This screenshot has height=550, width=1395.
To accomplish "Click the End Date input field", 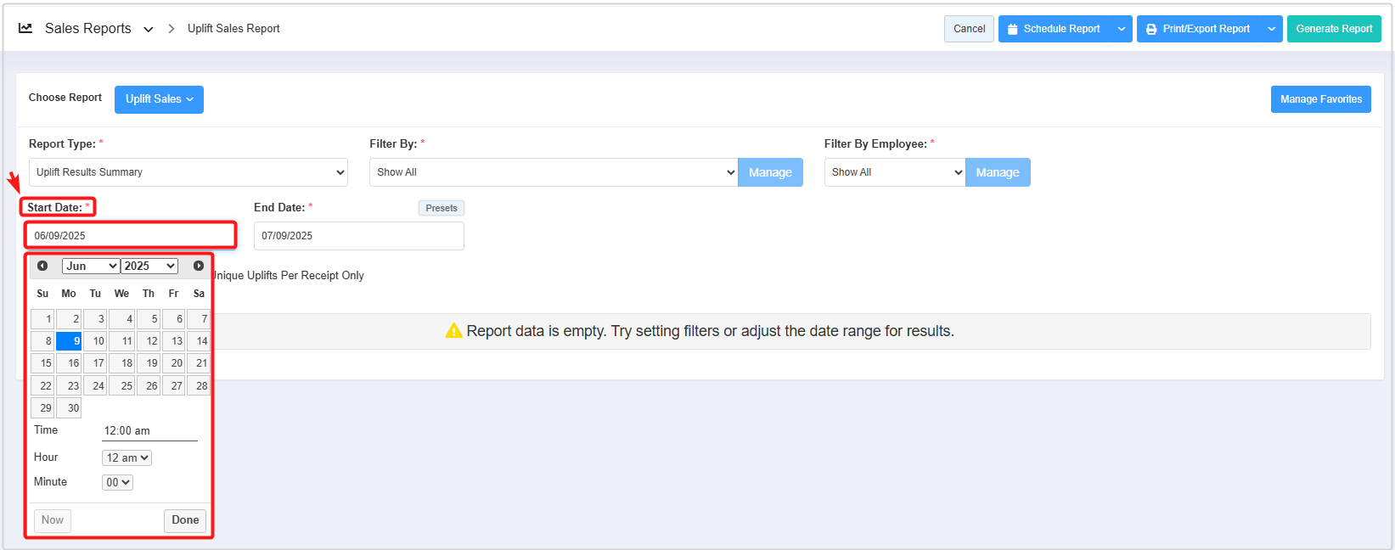I will coord(358,236).
